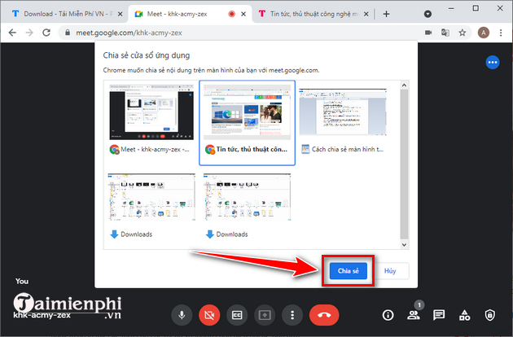Open the present now screen button

pyautogui.click(x=265, y=315)
